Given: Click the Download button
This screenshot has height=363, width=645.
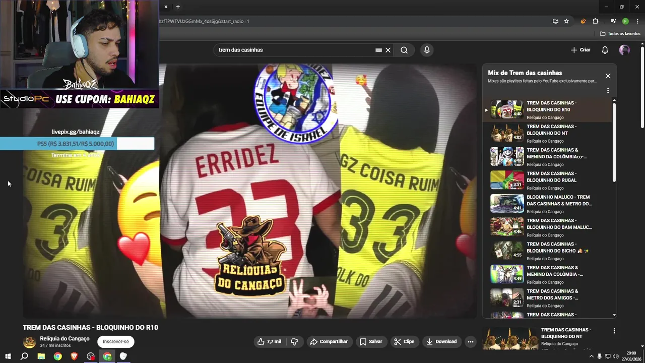Looking at the screenshot, I should (441, 341).
